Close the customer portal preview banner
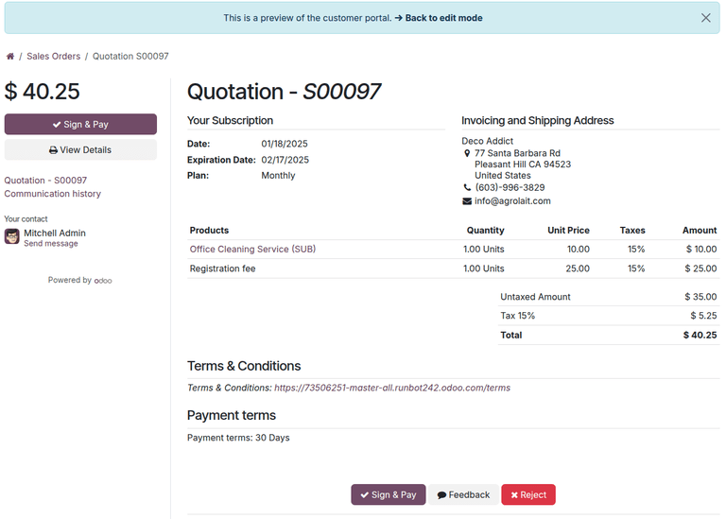Screen dimensions: 726x519 click(705, 18)
